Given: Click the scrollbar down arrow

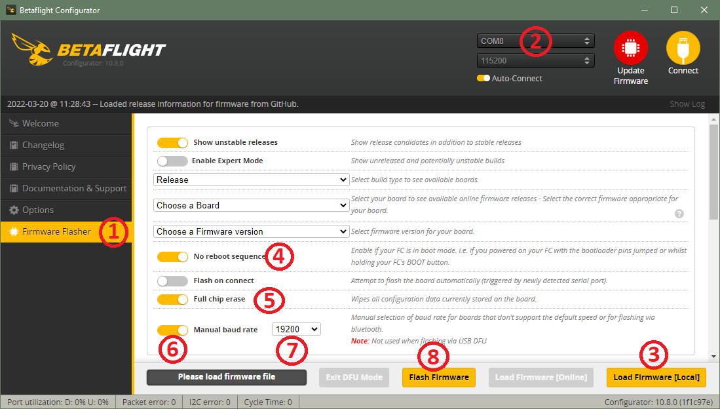Looking at the screenshot, I should pos(713,356).
